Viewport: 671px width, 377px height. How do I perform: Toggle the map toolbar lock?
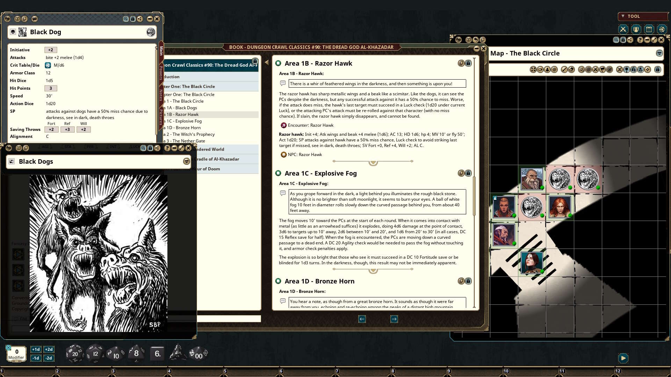[658, 69]
